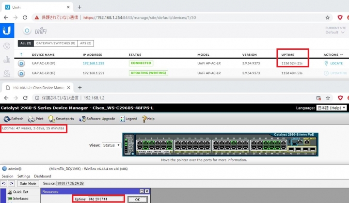Reload the Cisco Device Manager page

[x=25, y=98]
